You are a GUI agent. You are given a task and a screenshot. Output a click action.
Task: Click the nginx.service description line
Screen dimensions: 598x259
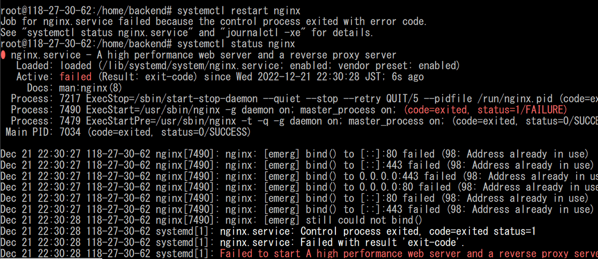coord(203,54)
